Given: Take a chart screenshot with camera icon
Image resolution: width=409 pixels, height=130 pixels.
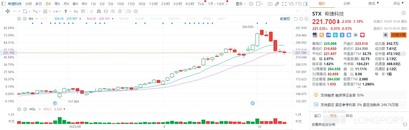Looking at the screenshot, I should point(270,4).
